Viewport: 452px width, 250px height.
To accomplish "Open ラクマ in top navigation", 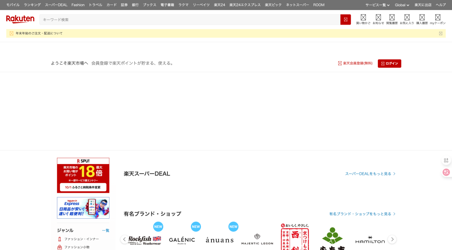I will point(183,5).
